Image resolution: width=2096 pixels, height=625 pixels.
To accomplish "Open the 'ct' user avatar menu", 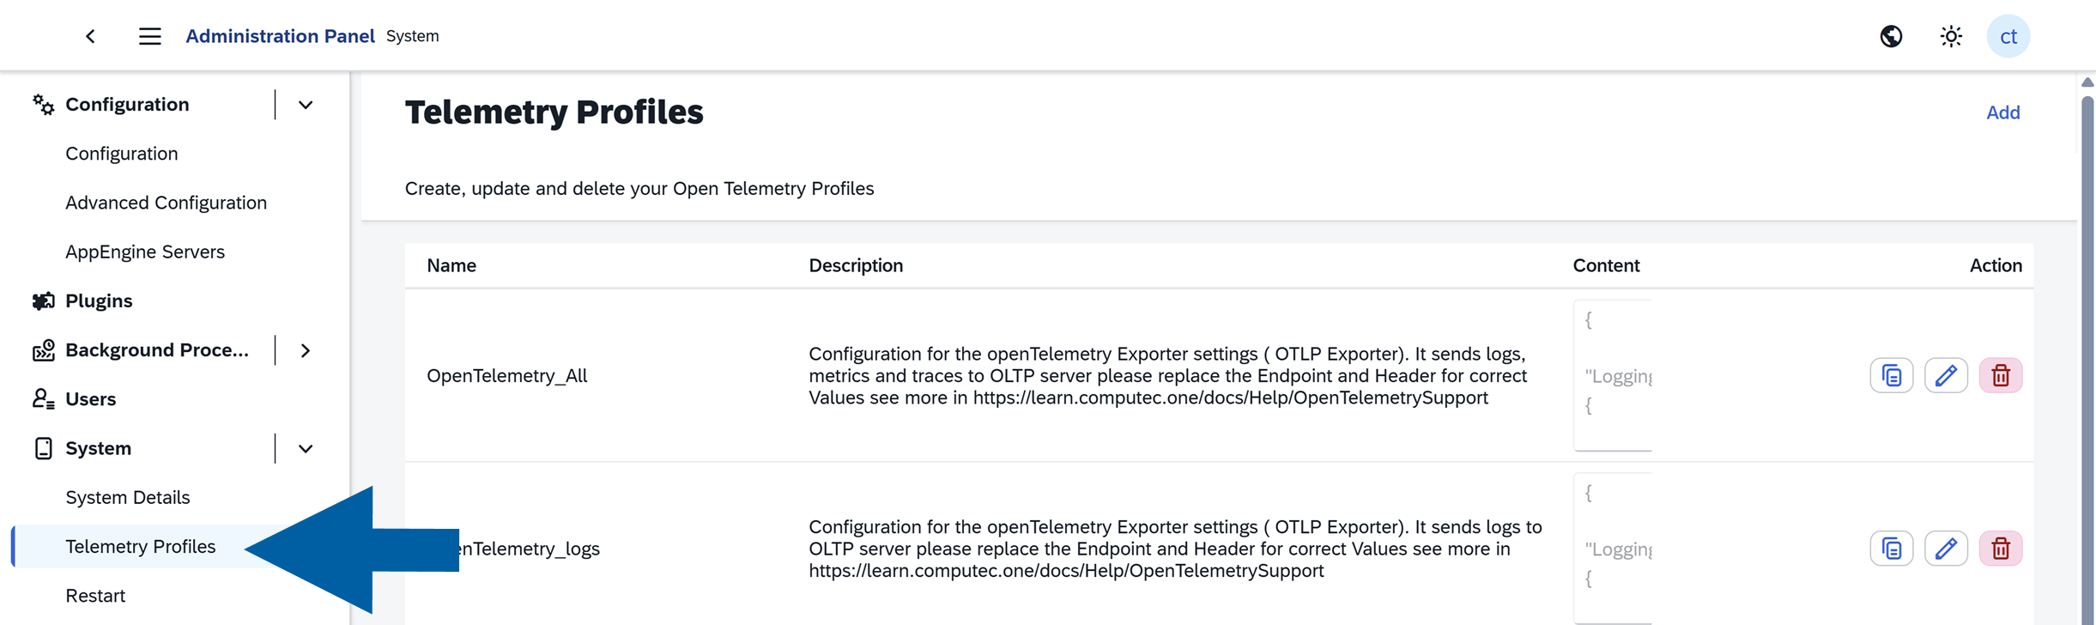I will click(2008, 36).
